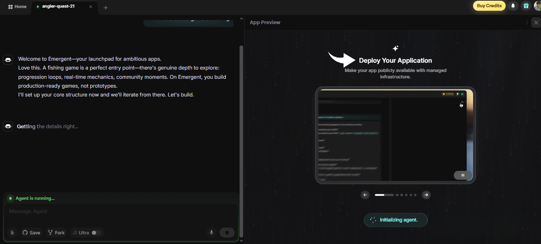The width and height of the screenshot is (541, 244).
Task: Click the agent avatar beside Welcome message
Action: (x=8, y=60)
